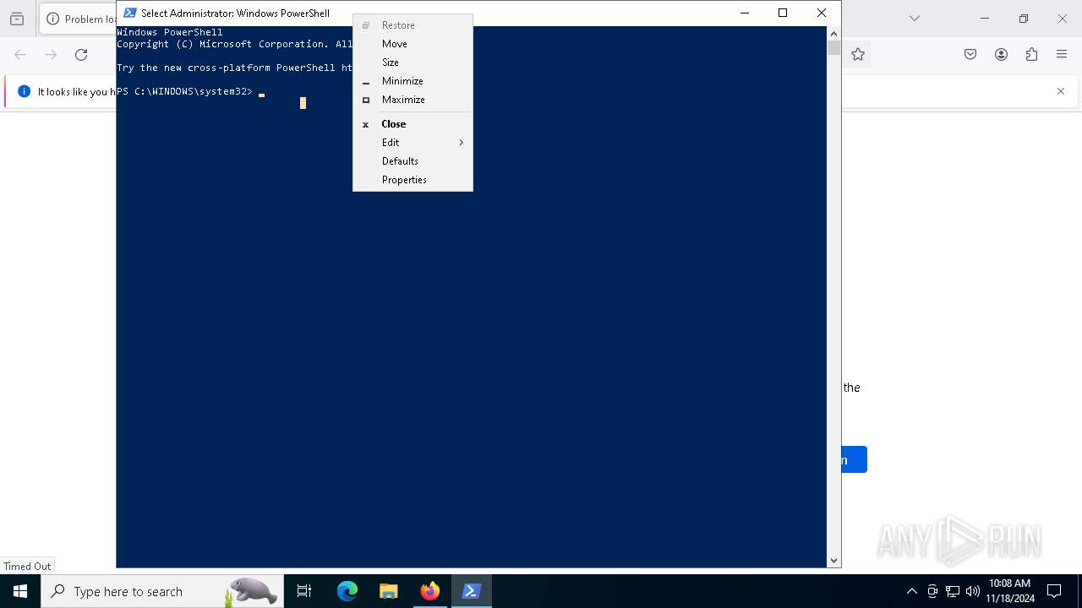The width and height of the screenshot is (1082, 608).
Task: Dismiss the Firefox notification bar
Action: pyautogui.click(x=1061, y=91)
